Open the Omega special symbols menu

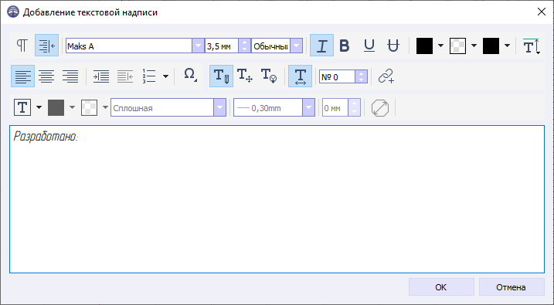(x=190, y=76)
